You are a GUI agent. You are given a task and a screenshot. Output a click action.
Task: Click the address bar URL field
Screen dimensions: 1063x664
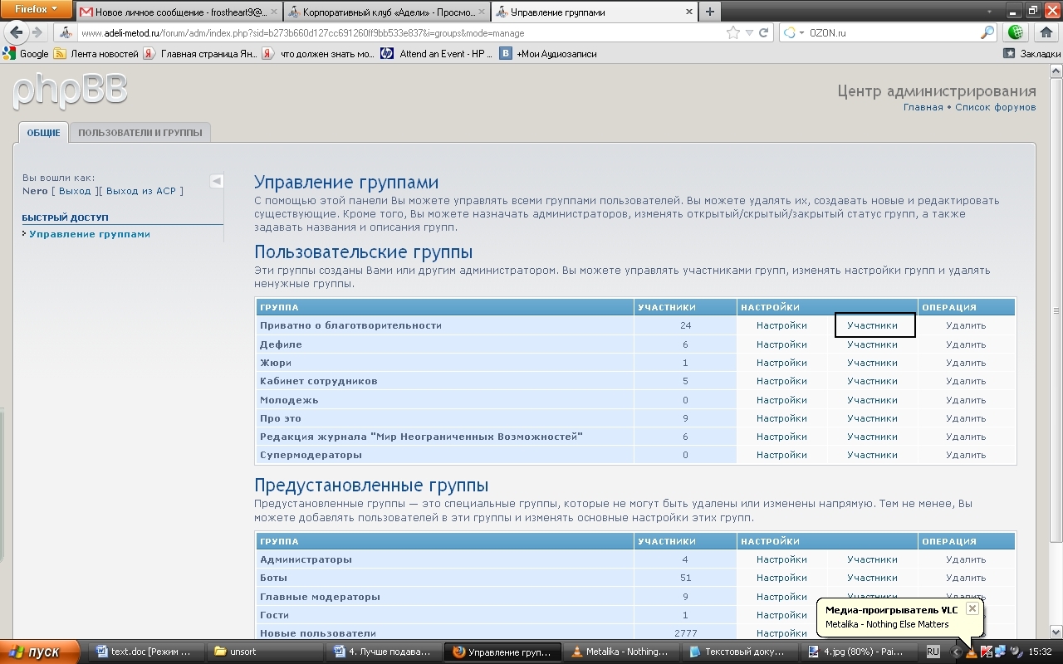402,33
